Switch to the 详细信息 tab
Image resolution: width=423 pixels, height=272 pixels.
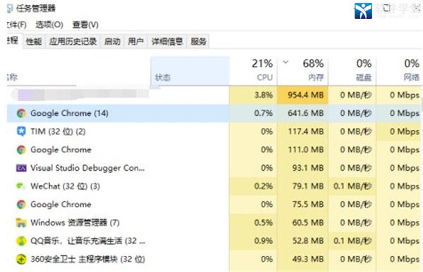click(x=167, y=41)
